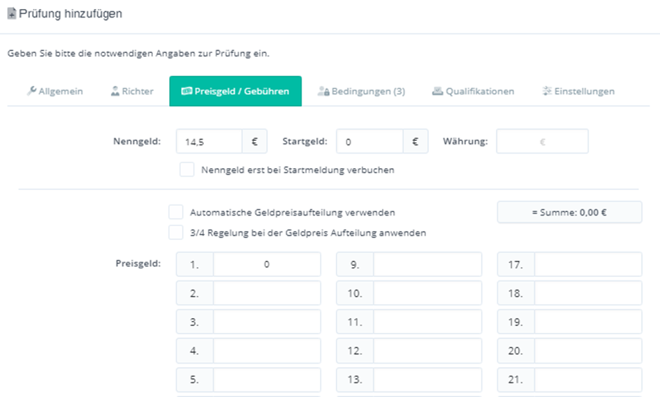Select the Preisgeld / Gebühren tab
Screen dimensions: 660x397
(235, 91)
